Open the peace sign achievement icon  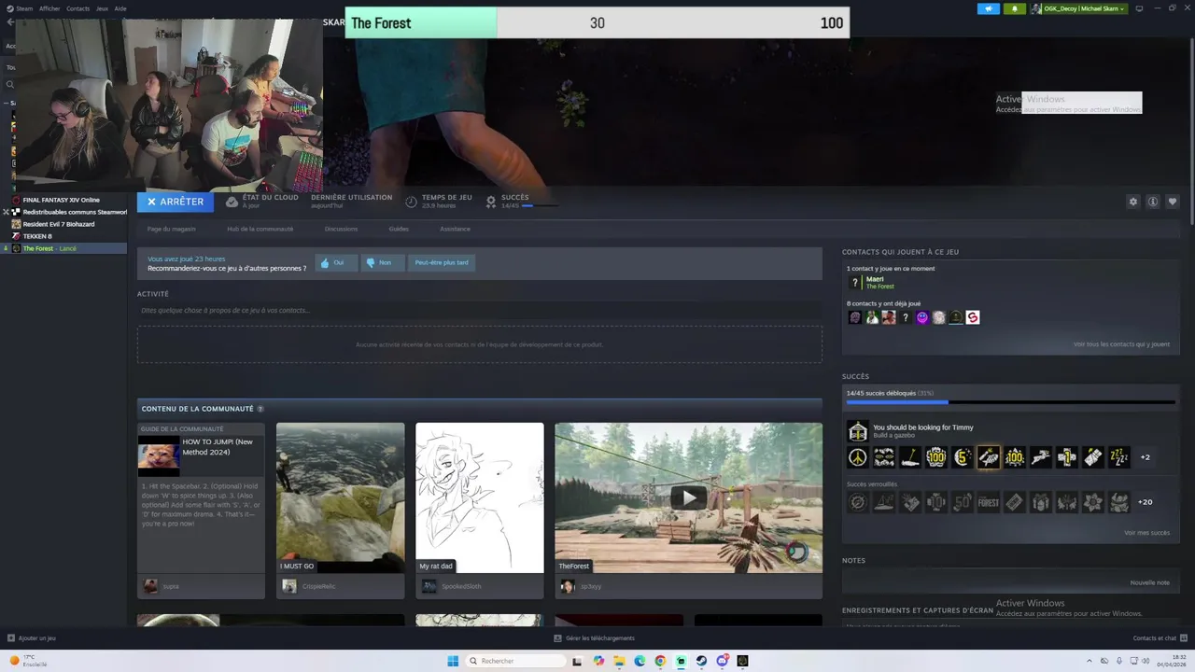pyautogui.click(x=857, y=457)
